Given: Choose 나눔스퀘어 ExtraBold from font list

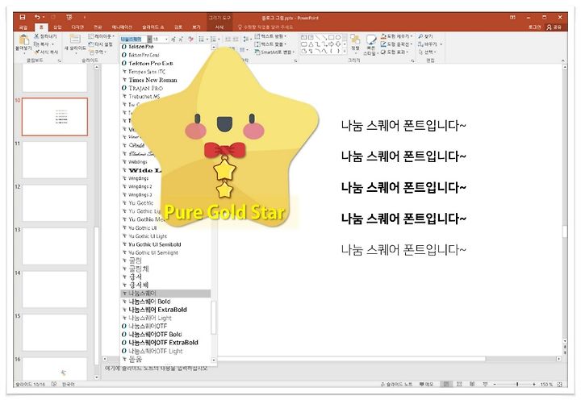Looking at the screenshot, I should [165, 310].
